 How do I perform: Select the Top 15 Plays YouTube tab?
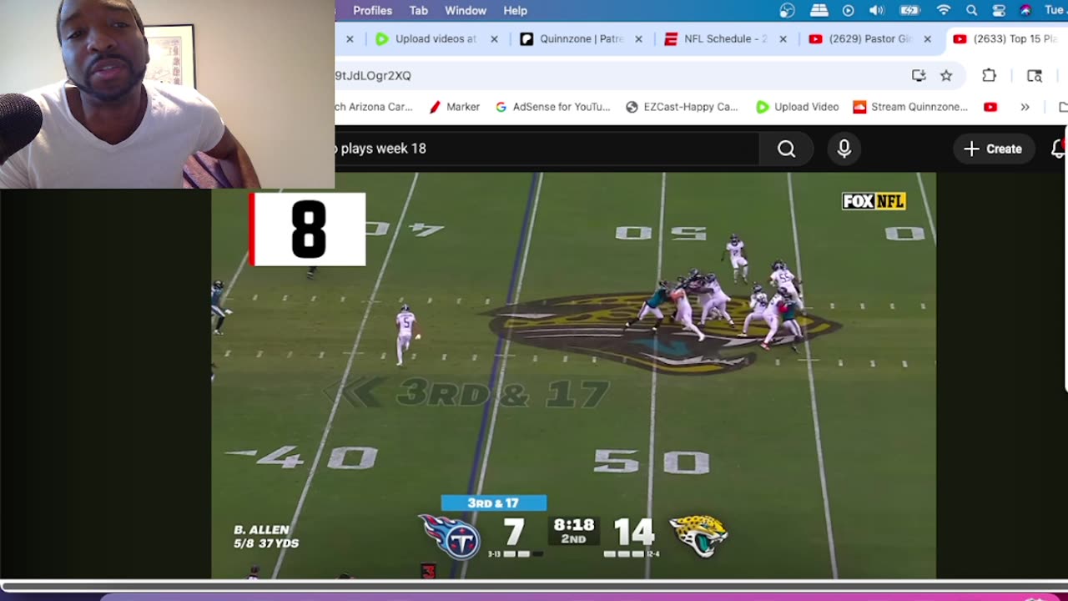tap(1006, 39)
